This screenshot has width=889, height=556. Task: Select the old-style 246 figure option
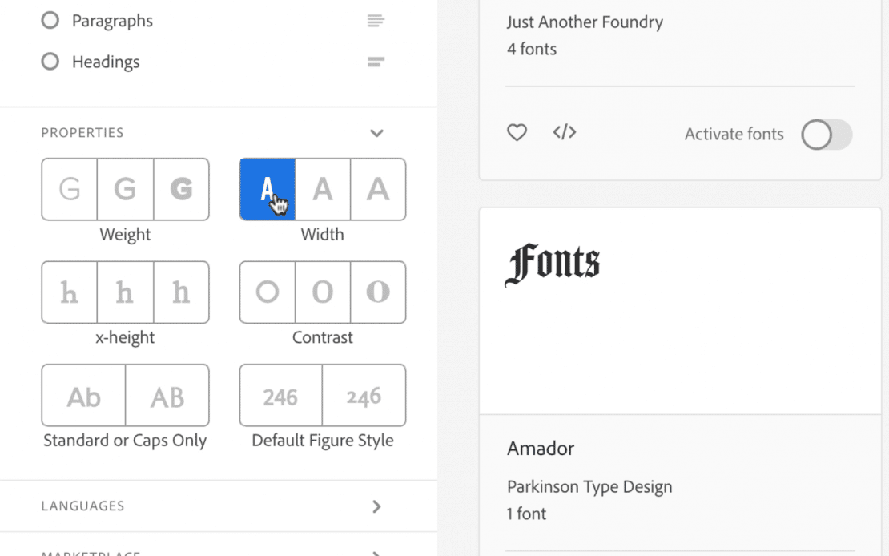(364, 396)
